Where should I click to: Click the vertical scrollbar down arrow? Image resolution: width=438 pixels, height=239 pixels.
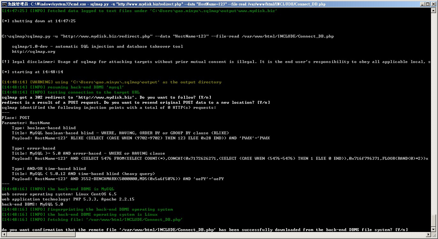click(434, 229)
